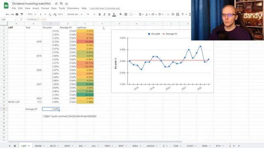Decrease decimal places
This screenshot has height=148, width=264.
(x=50, y=14)
